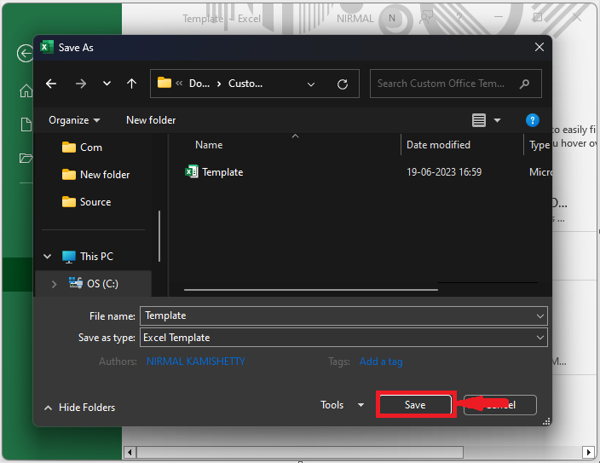Sort by the Type column header
Viewport: 600px width, 463px height.
(x=539, y=145)
